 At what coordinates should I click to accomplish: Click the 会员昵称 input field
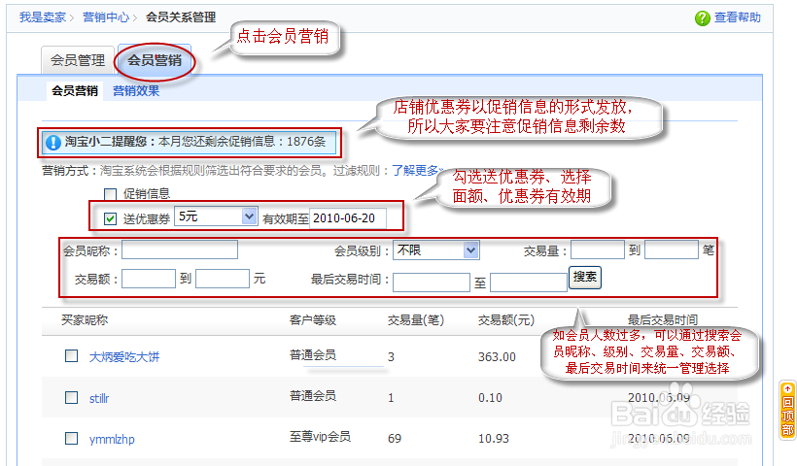(x=180, y=250)
